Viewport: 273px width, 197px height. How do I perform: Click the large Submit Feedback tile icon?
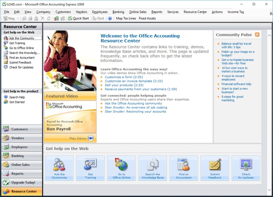point(215,165)
